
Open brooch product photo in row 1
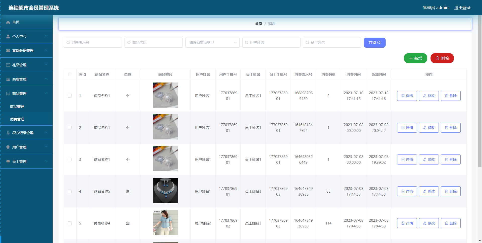pyautogui.click(x=165, y=95)
